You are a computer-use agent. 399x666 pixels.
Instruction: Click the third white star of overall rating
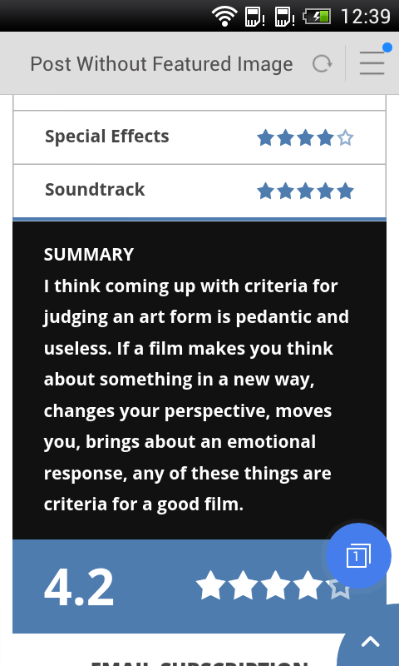coord(275,585)
